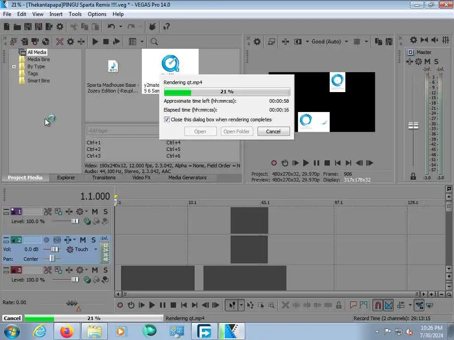Click the Split Screen View icon in preview
The image size is (454, 340).
298,42
